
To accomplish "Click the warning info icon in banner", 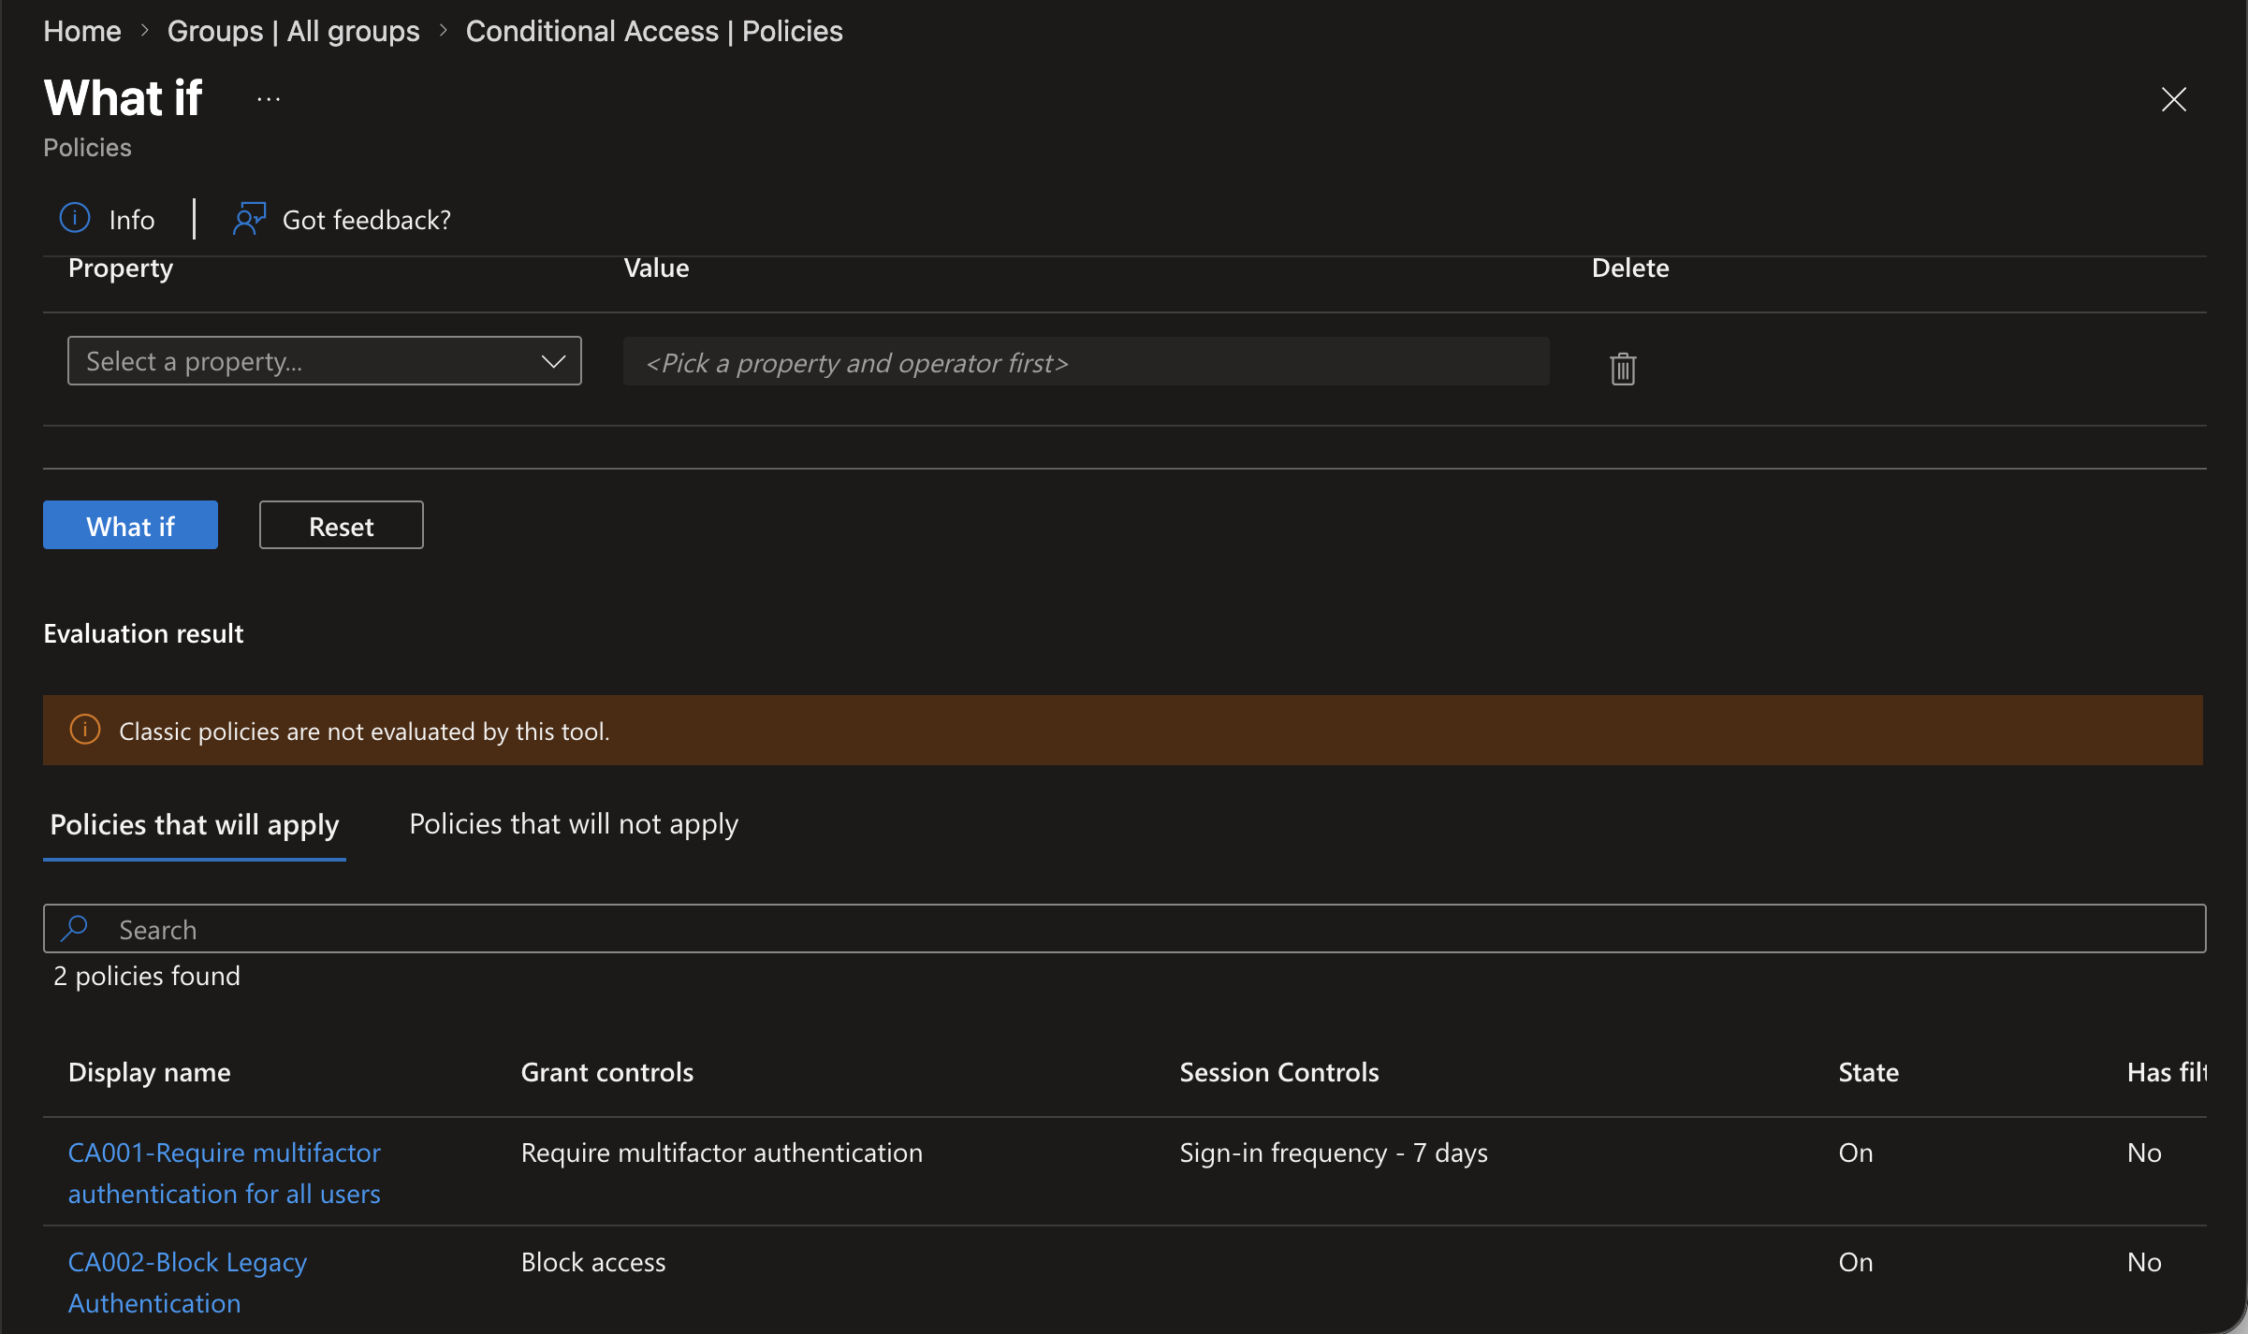I will point(85,729).
